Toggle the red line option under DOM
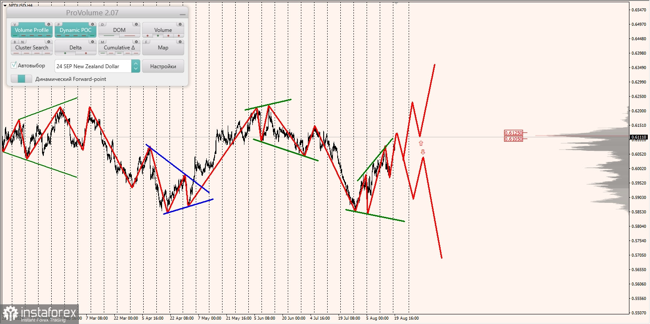Image resolution: width=650 pixels, height=324 pixels. (130, 35)
